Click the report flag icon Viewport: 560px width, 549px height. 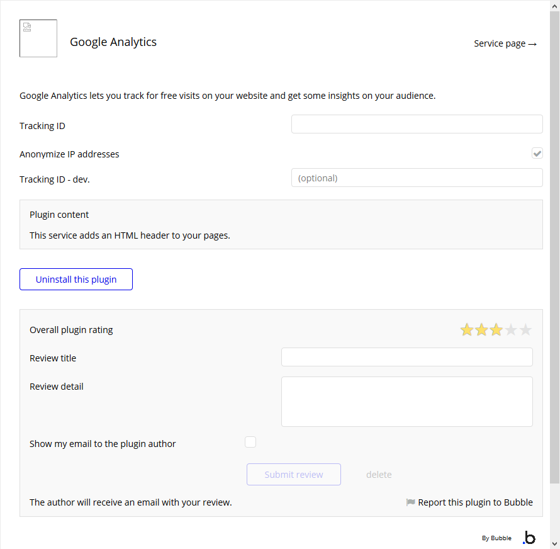tap(411, 502)
